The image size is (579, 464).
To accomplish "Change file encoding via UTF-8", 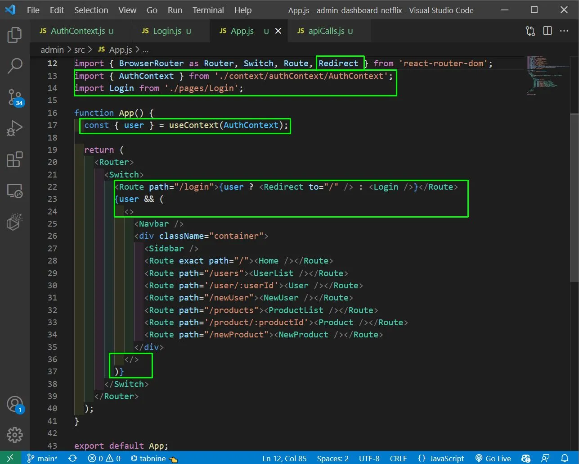I will 369,458.
